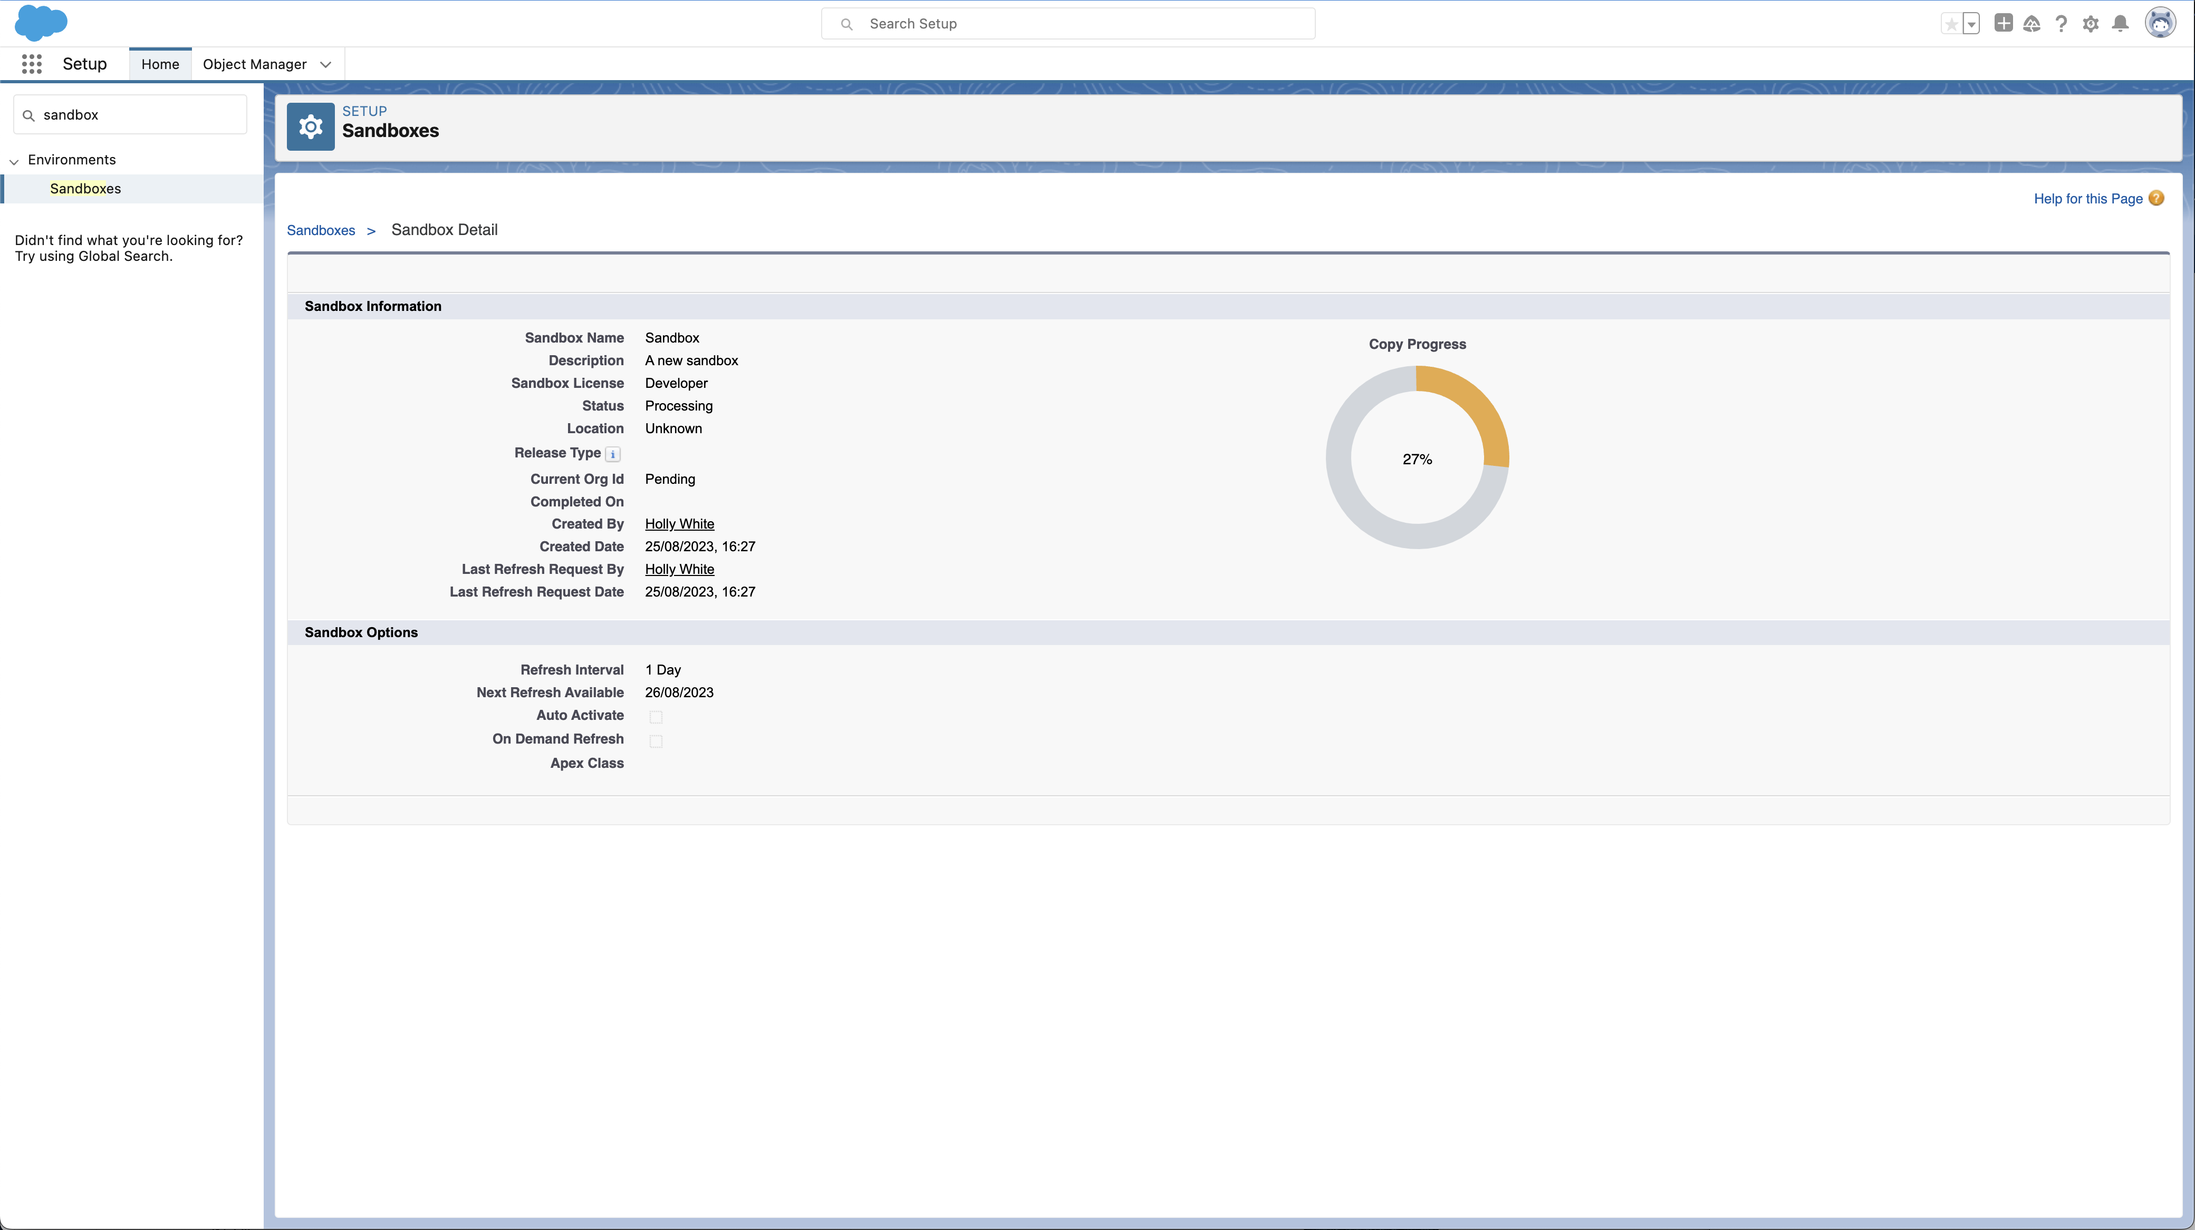This screenshot has height=1230, width=2195.
Task: Toggle the On Demand Refresh checkbox
Action: pos(656,740)
